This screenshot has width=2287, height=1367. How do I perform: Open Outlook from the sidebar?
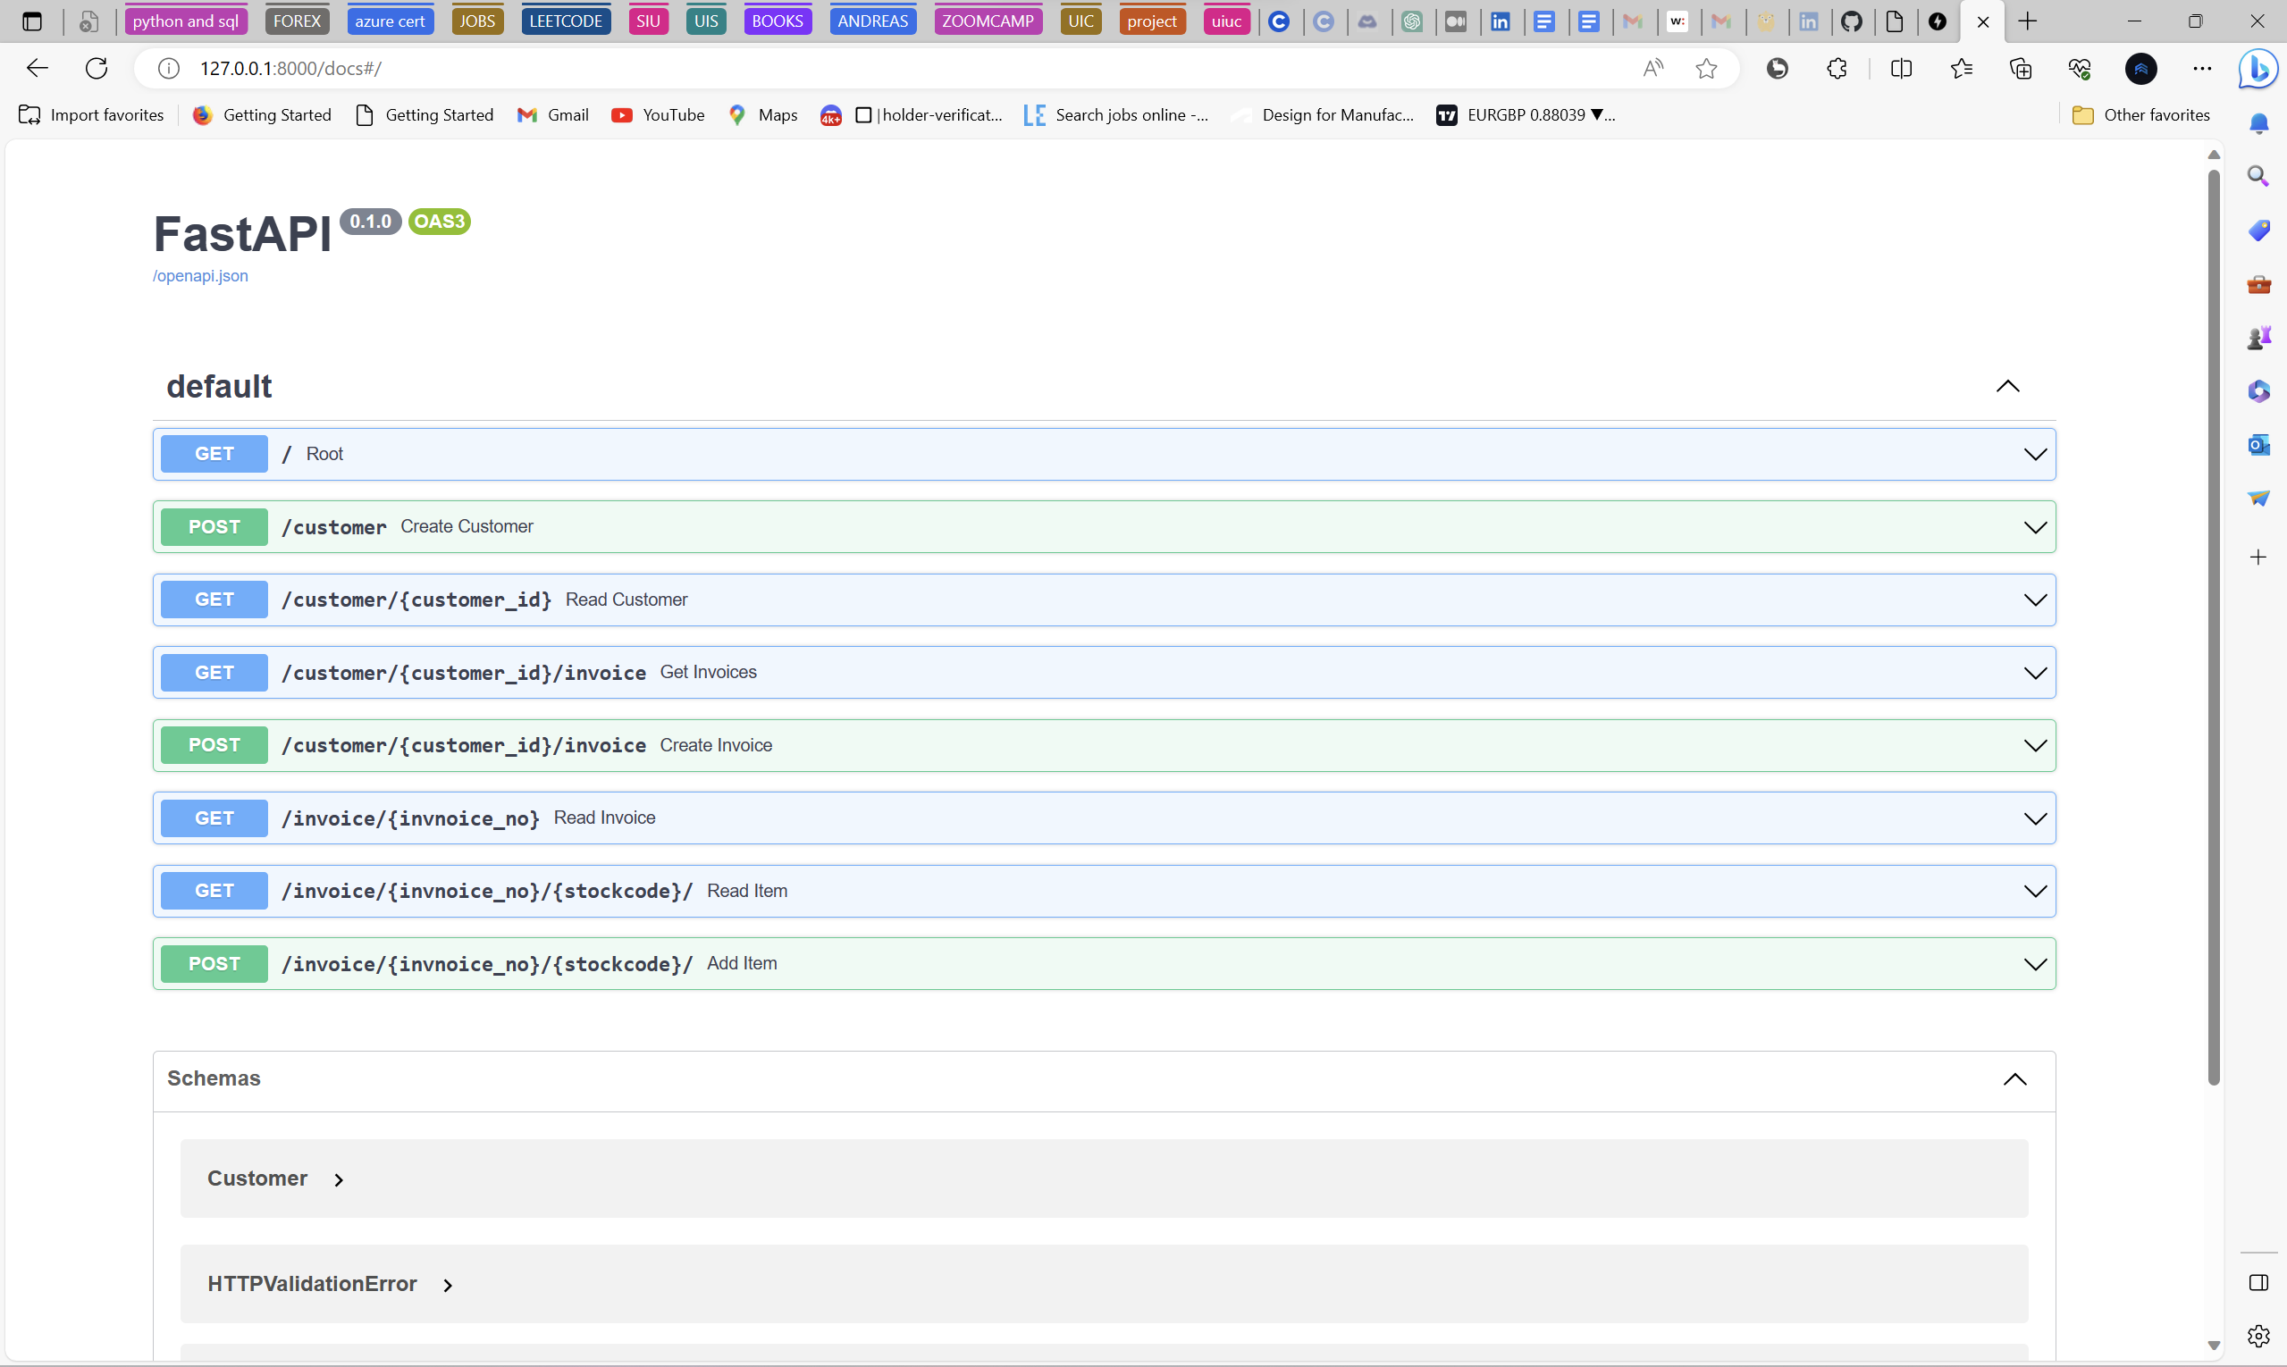(x=2258, y=445)
